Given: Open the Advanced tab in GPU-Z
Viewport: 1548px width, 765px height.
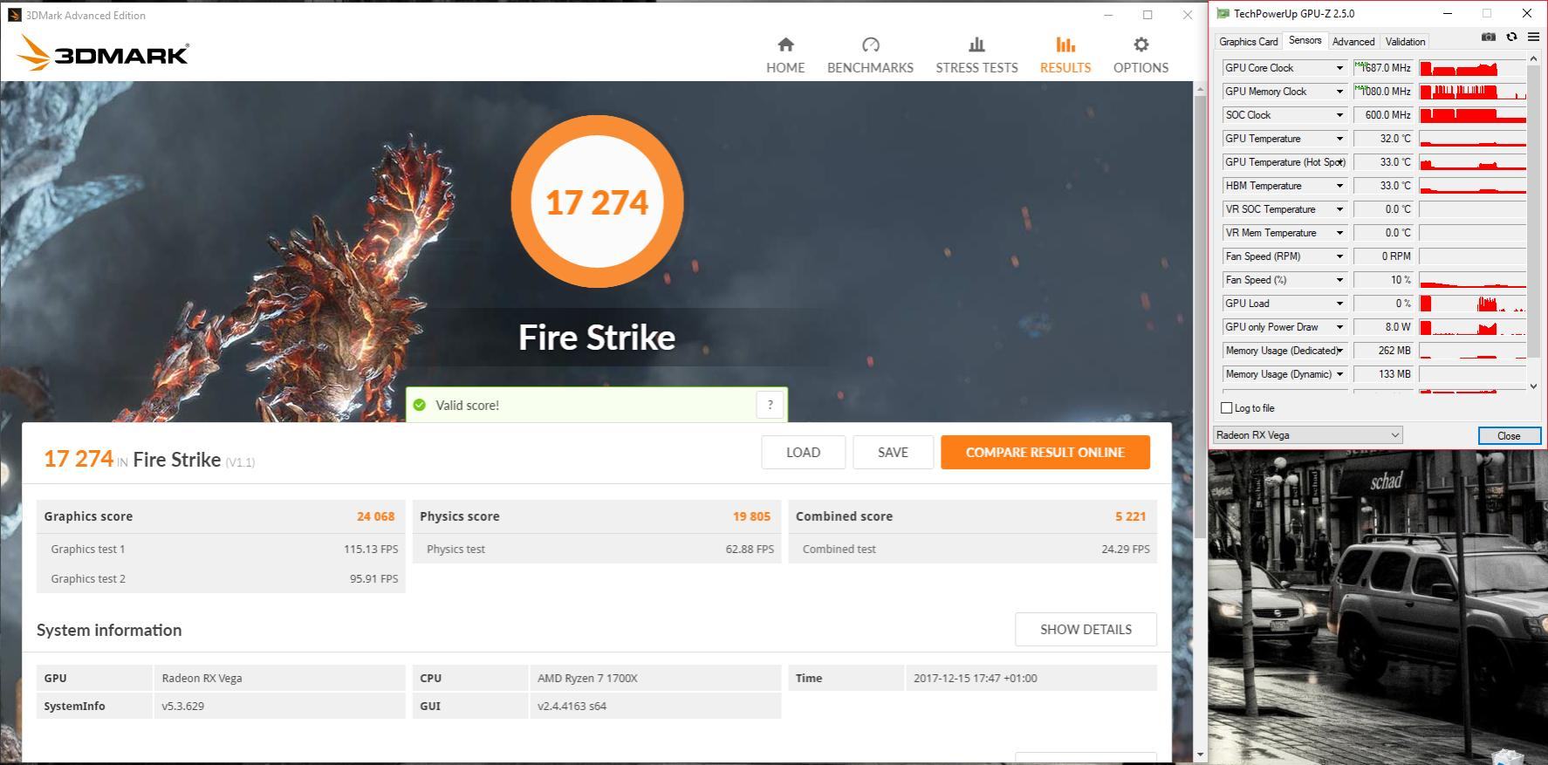Looking at the screenshot, I should [1353, 41].
